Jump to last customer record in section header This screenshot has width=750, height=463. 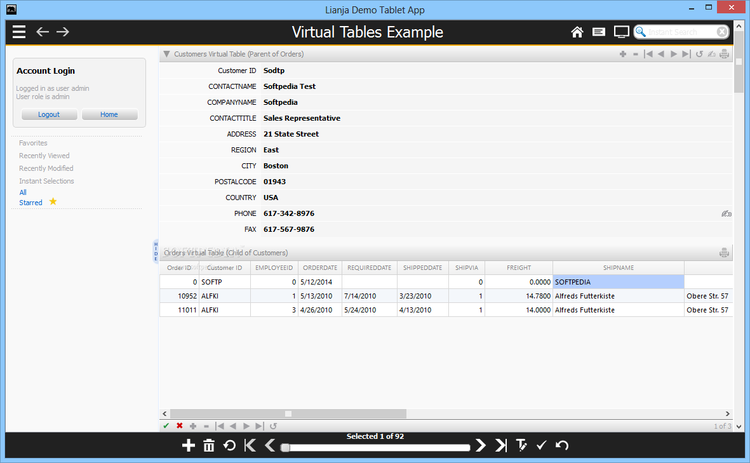pos(686,54)
